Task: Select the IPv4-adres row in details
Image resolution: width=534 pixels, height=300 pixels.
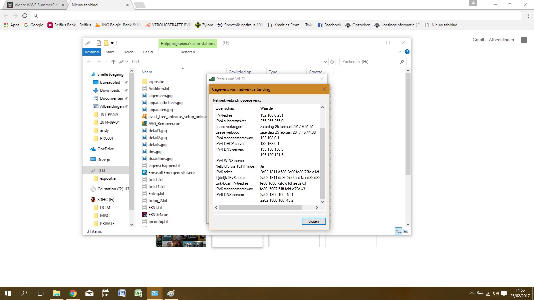Action: 266,115
